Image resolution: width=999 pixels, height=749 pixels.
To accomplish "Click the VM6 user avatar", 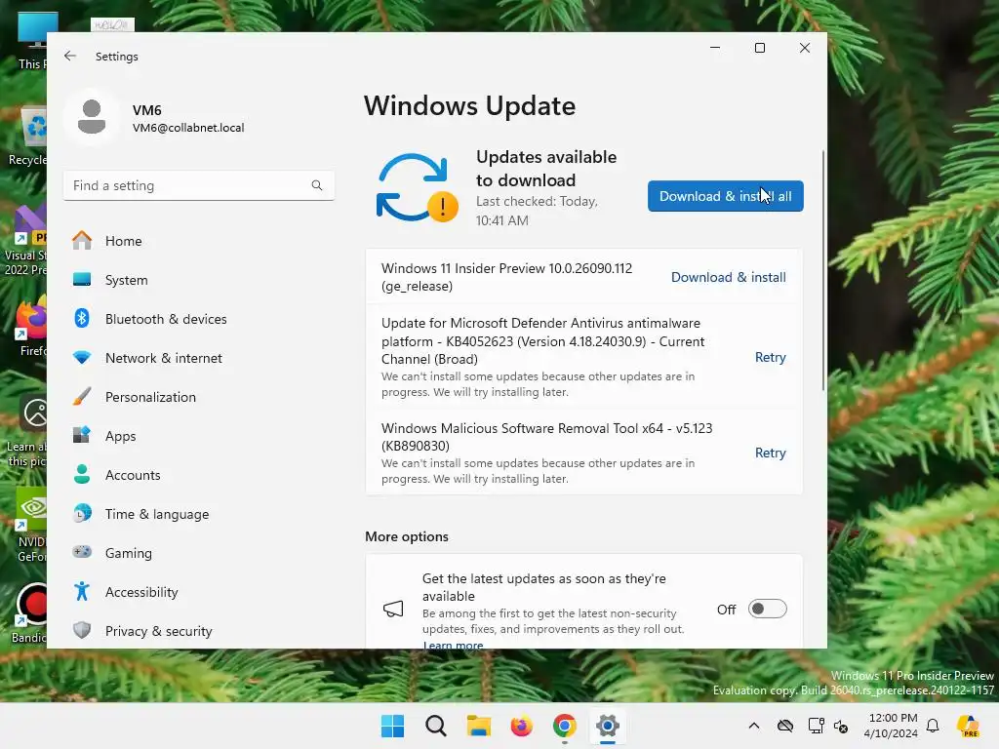I will tap(92, 117).
